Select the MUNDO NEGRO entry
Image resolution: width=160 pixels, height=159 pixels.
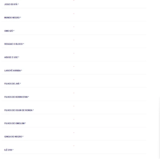13,18
